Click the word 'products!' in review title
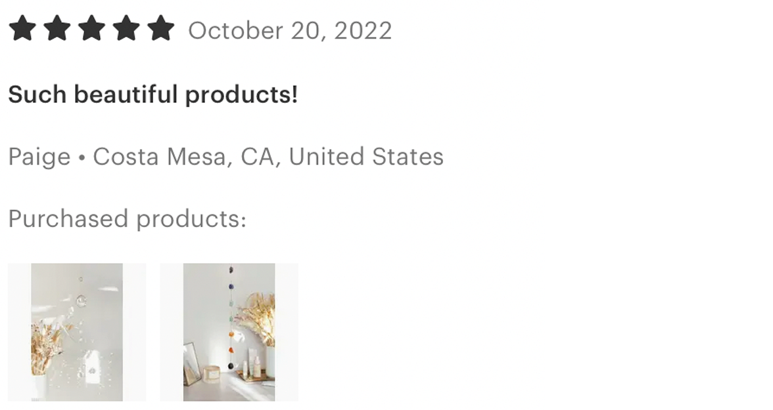The image size is (773, 410). (x=242, y=94)
